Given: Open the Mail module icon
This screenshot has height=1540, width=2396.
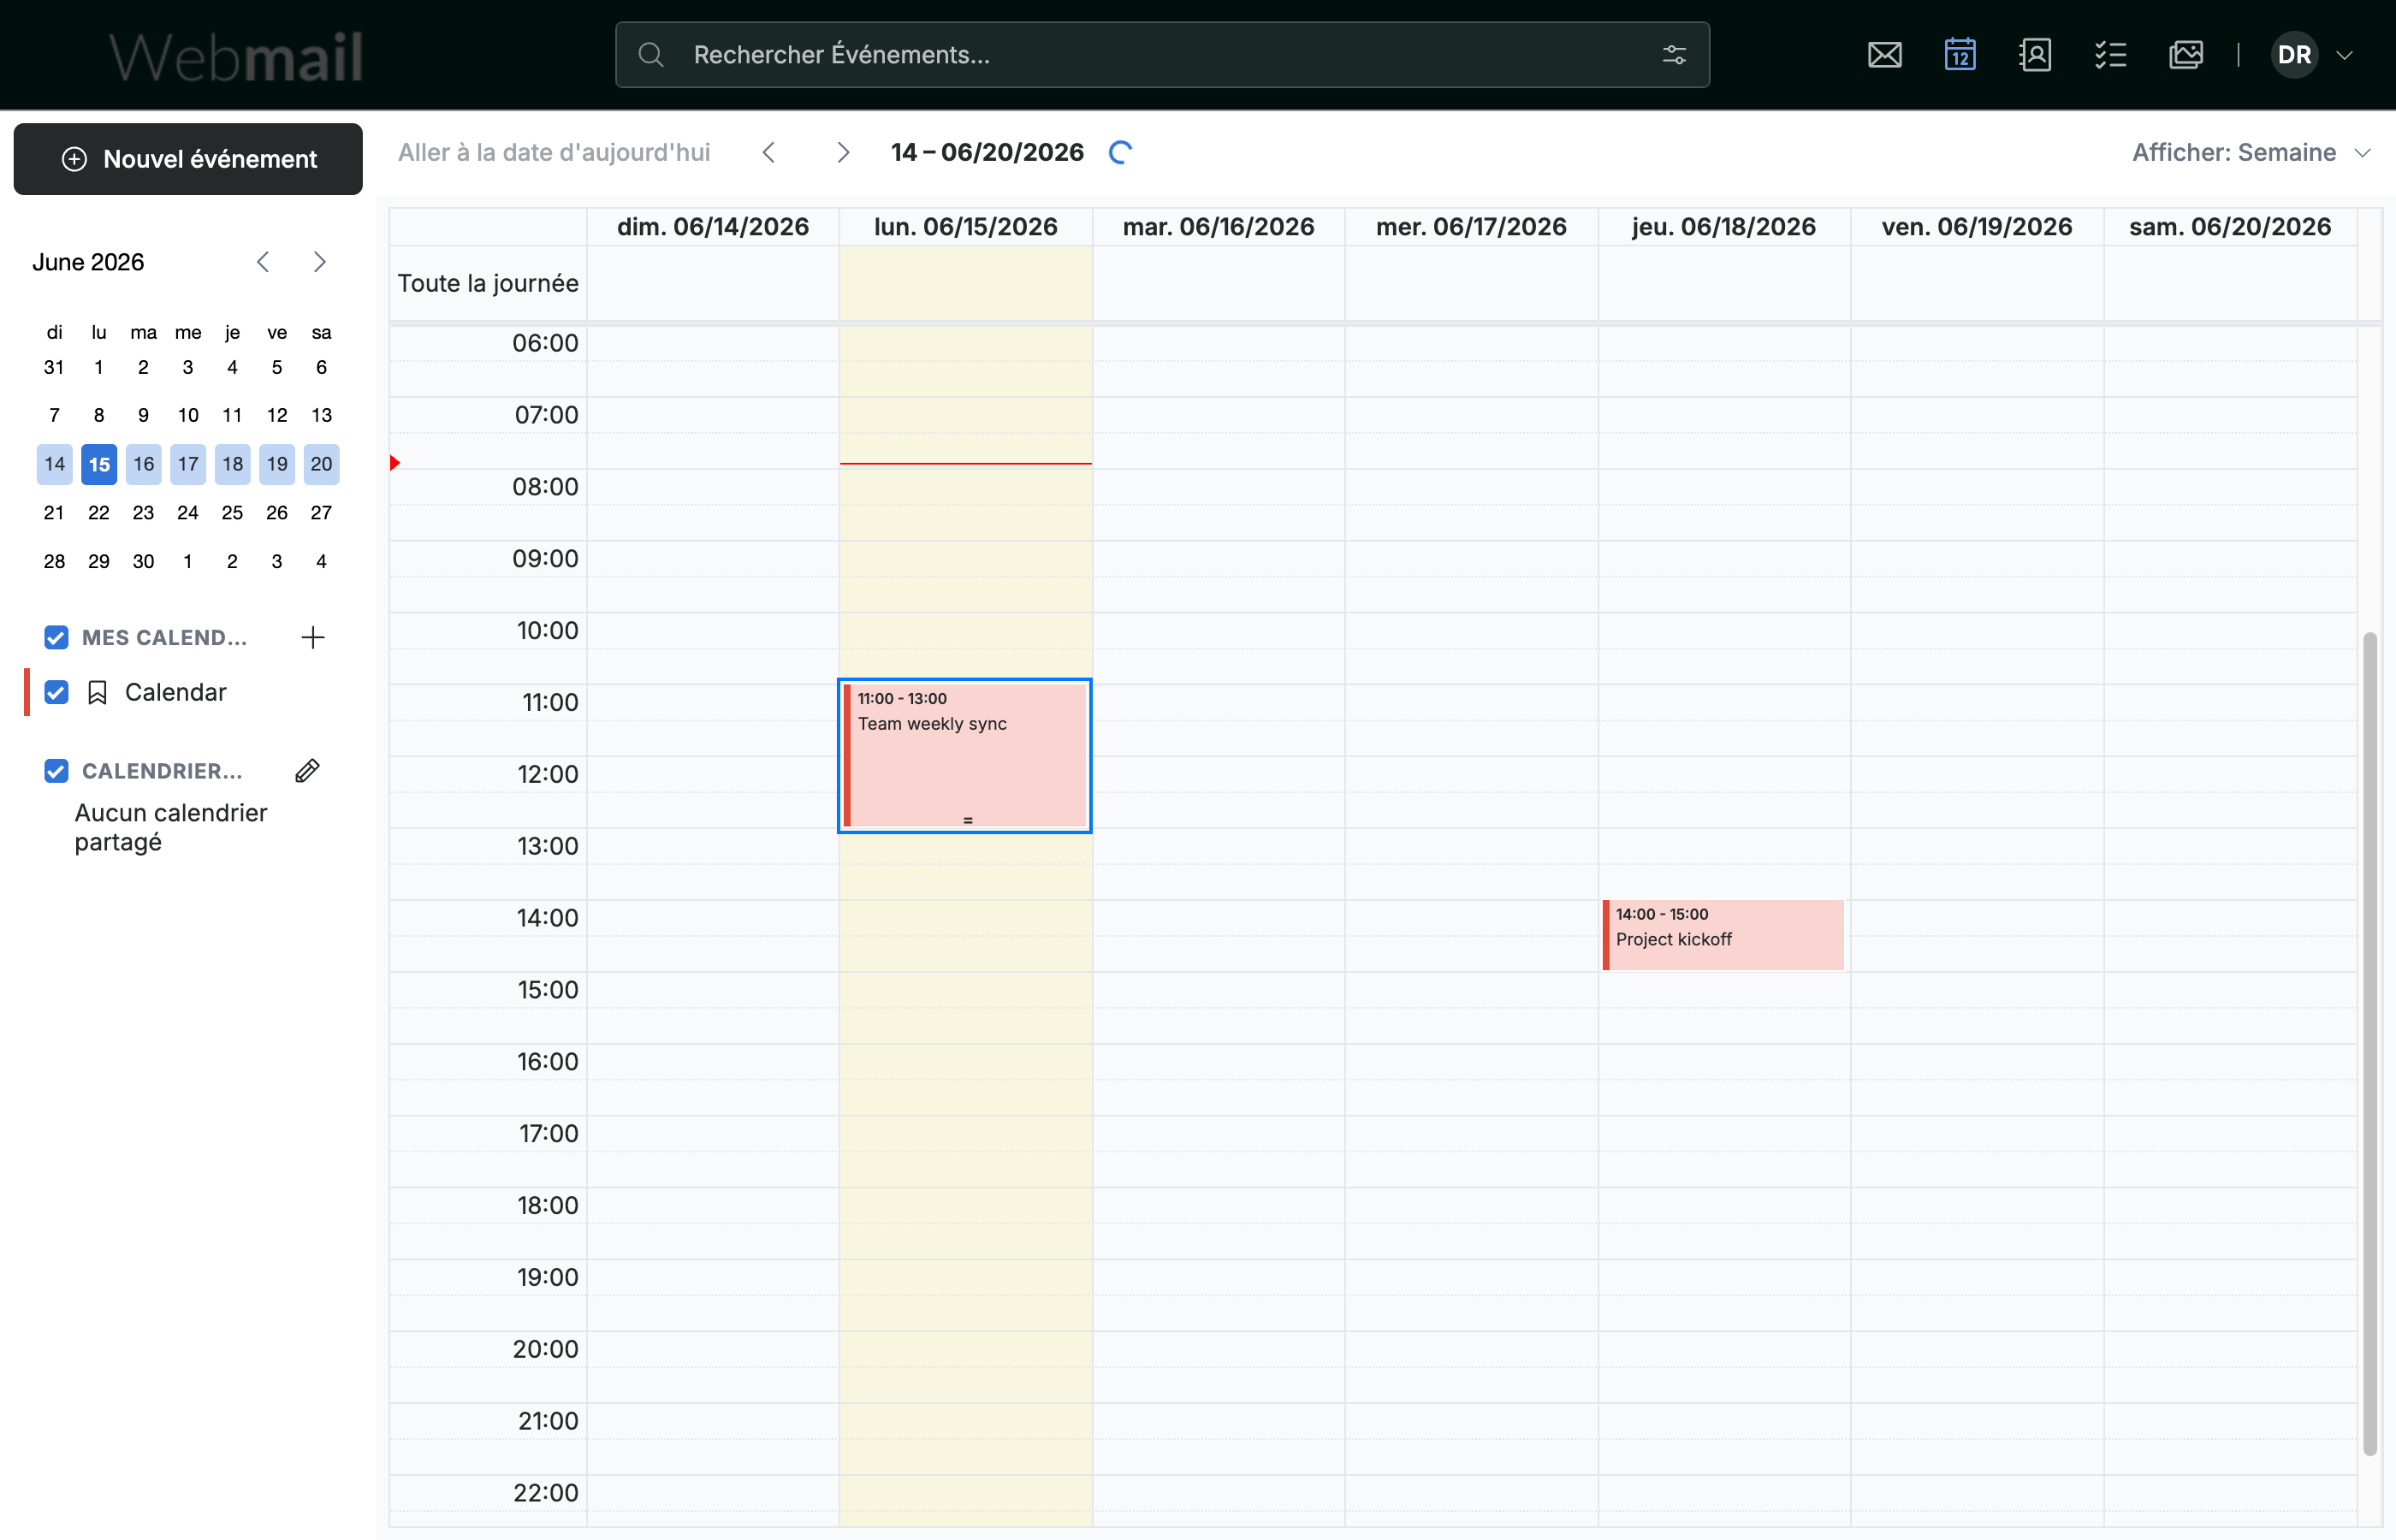Looking at the screenshot, I should coord(1884,55).
